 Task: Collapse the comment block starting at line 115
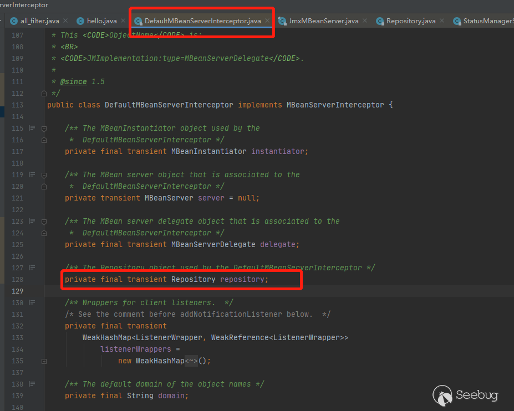(x=43, y=128)
